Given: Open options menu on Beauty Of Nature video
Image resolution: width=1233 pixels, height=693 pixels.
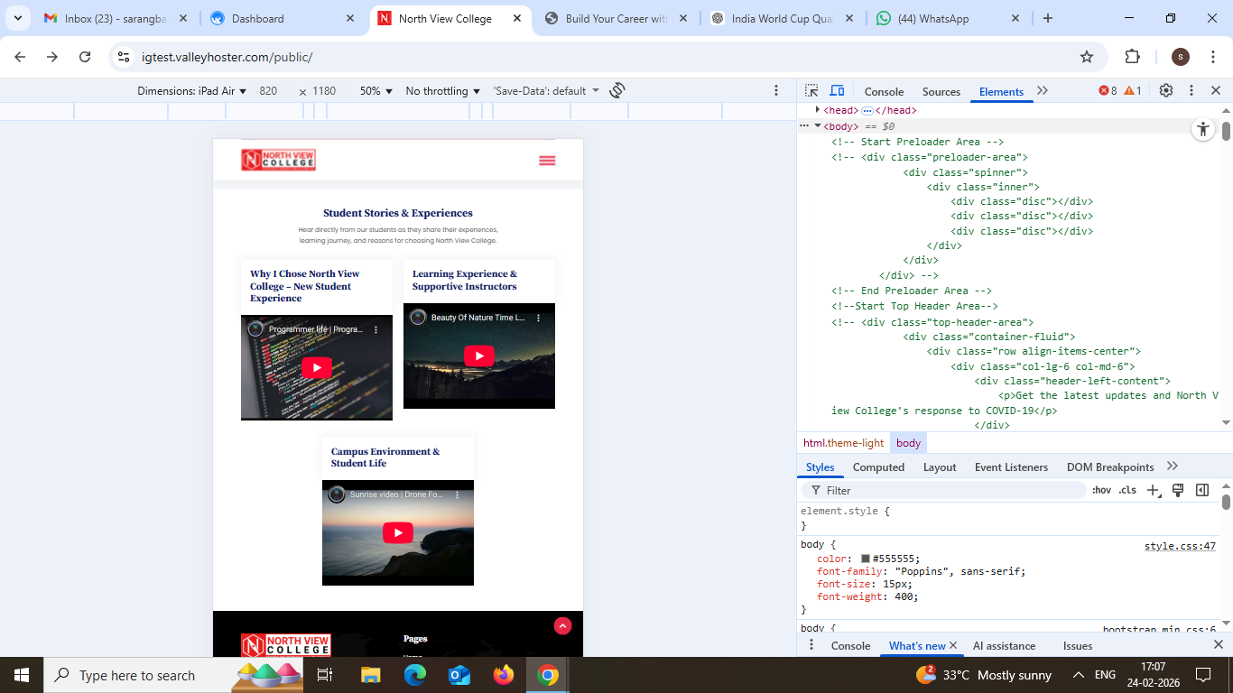Looking at the screenshot, I should pos(539,318).
